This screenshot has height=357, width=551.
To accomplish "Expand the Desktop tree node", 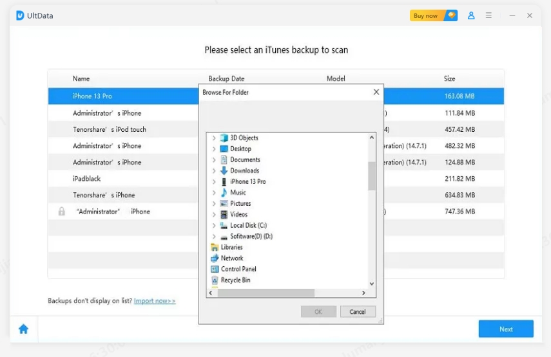I will click(214, 149).
